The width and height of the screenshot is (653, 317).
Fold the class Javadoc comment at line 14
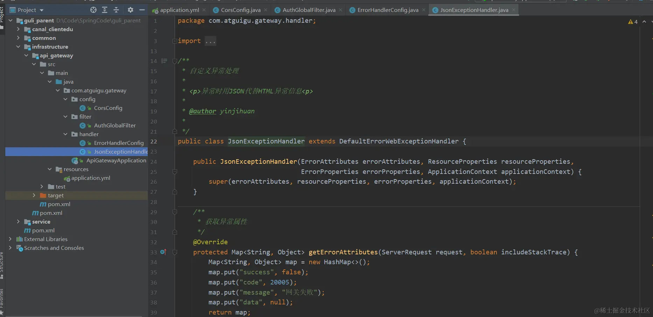pyautogui.click(x=175, y=61)
